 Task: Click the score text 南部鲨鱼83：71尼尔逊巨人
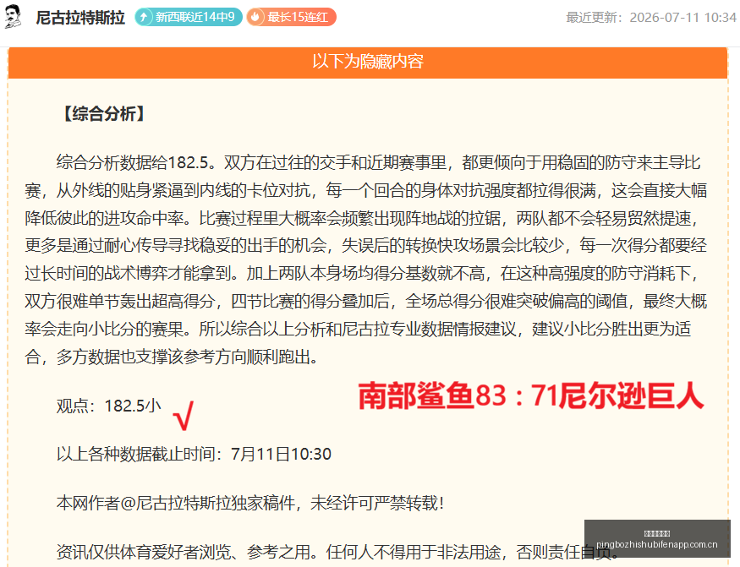click(x=531, y=395)
